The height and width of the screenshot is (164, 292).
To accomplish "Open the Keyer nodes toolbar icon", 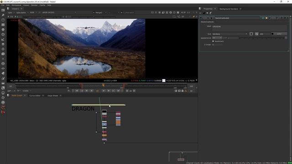I will 3,39.
